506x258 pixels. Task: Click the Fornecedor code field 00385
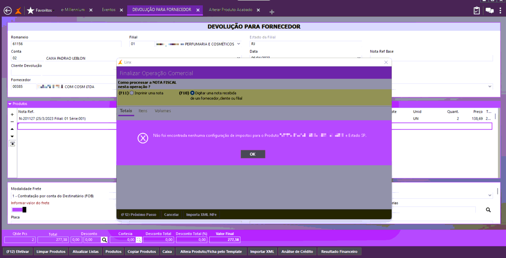pos(24,86)
